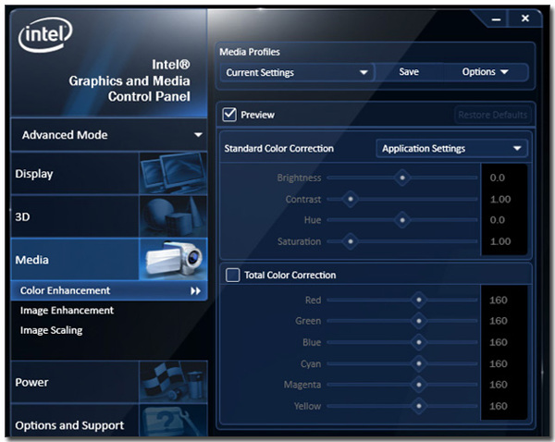The width and height of the screenshot is (555, 442).
Task: Expand the Current Settings profile dropdown
Action: click(296, 72)
